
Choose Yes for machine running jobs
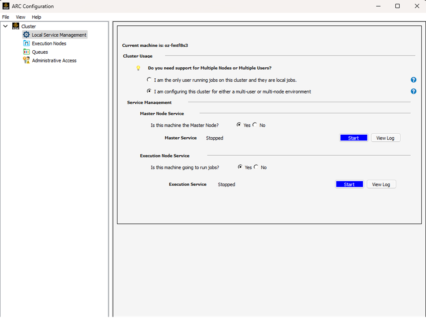pos(240,167)
